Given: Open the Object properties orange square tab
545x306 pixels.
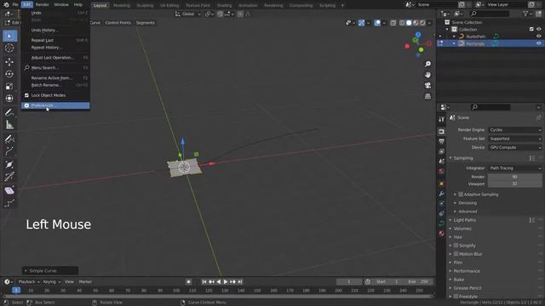Looking at the screenshot, I should [441, 184].
